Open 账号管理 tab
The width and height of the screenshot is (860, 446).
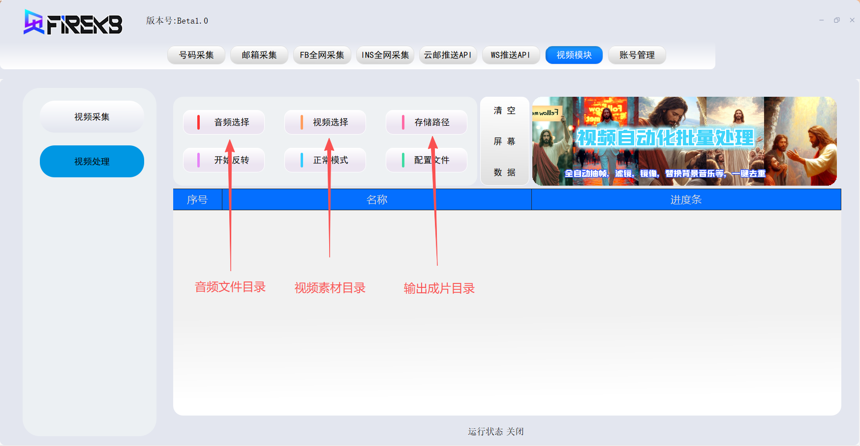click(x=637, y=55)
